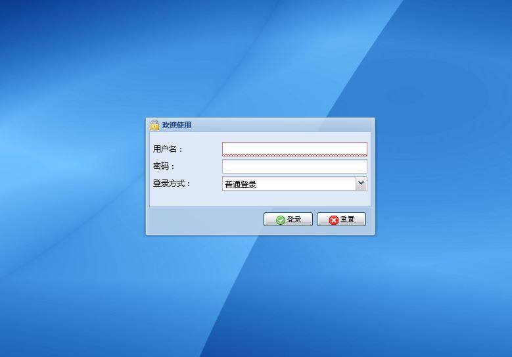Viewport: 512px width, 357px height.
Task: Focus the 密码 password field
Action: click(x=294, y=166)
